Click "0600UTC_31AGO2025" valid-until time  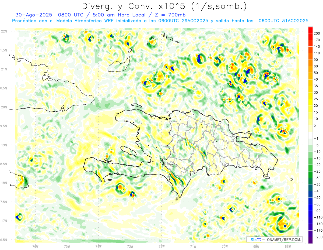283,21
